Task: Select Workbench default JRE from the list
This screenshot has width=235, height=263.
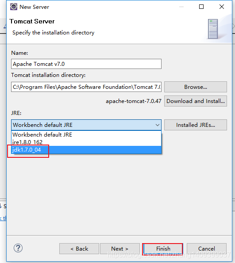Action: (x=86, y=135)
